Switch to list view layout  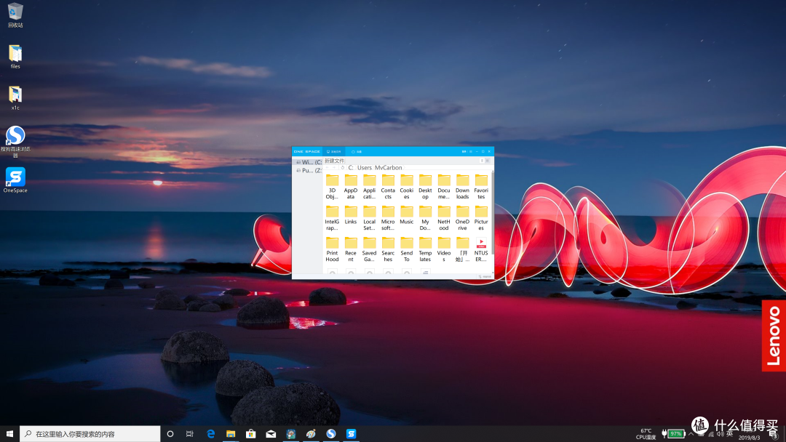(x=483, y=161)
